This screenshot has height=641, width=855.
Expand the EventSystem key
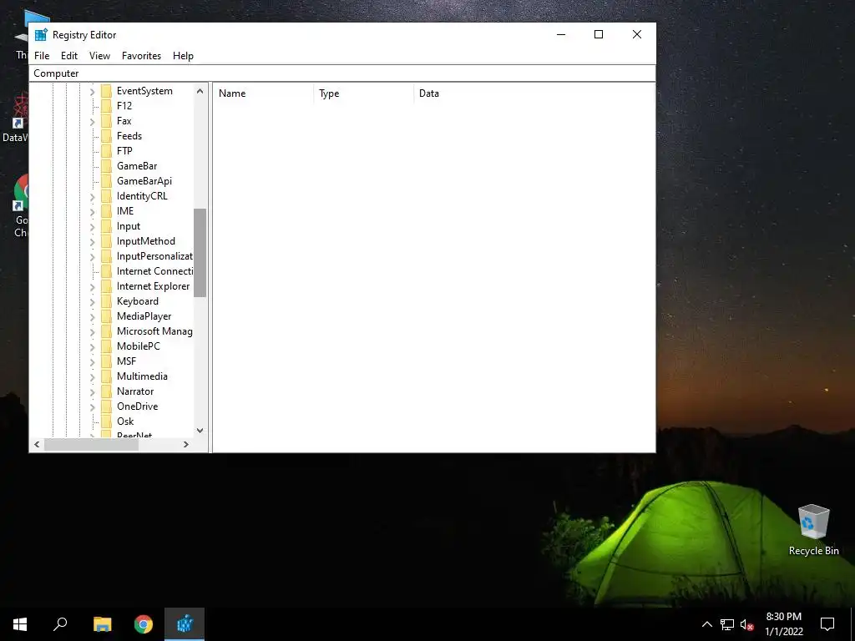point(92,92)
